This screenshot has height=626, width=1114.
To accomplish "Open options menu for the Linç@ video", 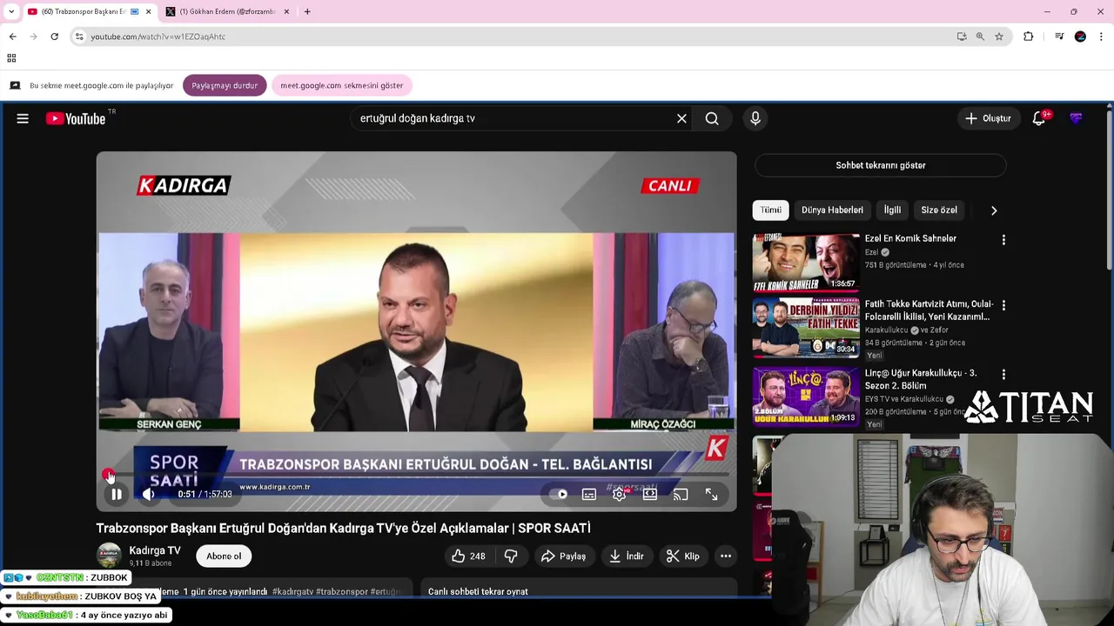I will [x=1003, y=375].
